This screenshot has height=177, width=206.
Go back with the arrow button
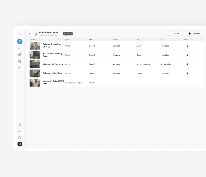point(29,34)
